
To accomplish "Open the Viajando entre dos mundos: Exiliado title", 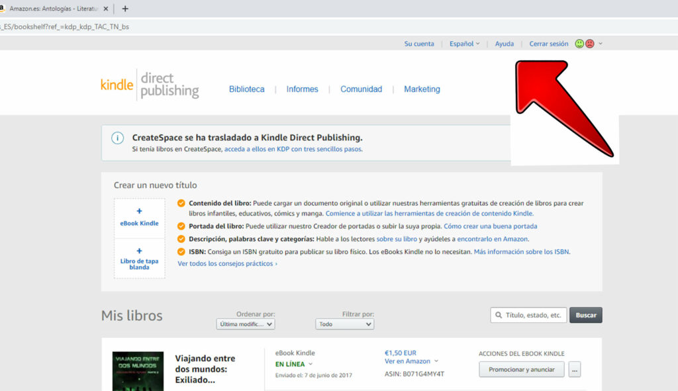I will 205,369.
